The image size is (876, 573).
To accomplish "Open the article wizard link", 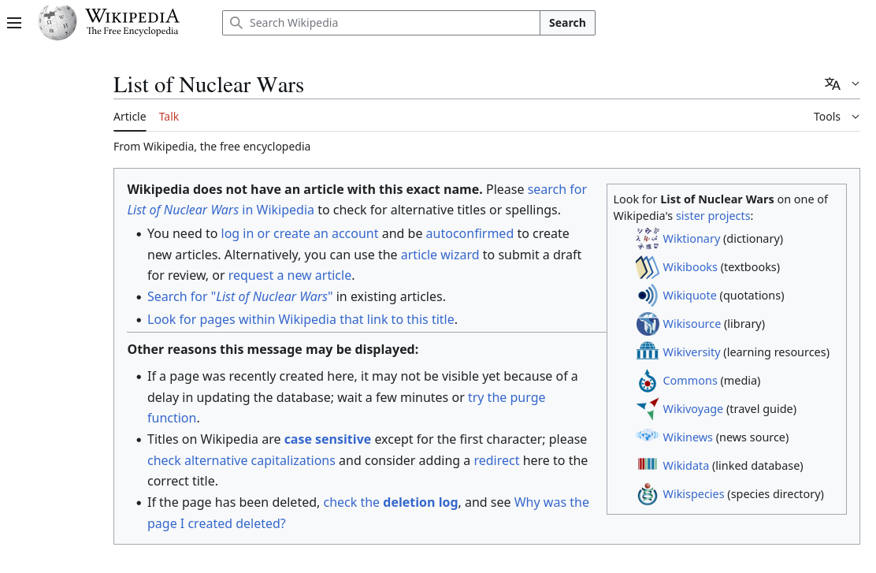I will click(x=440, y=255).
